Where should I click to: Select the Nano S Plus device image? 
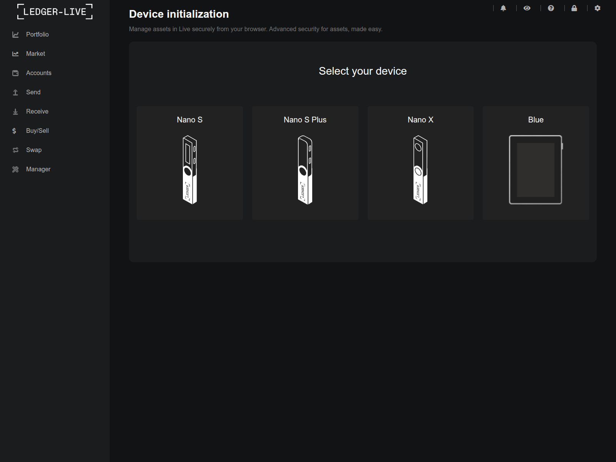(305, 170)
